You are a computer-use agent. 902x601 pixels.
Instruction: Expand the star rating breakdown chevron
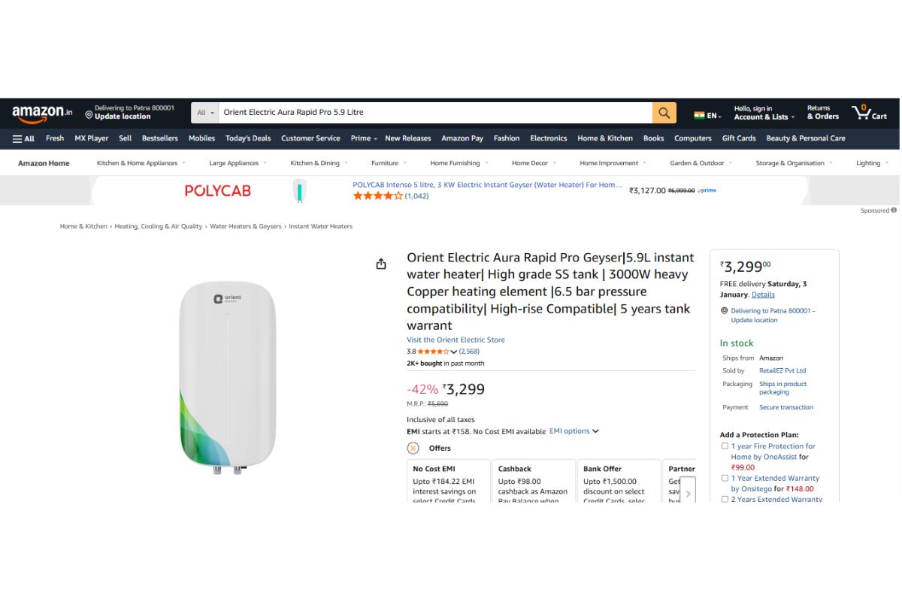point(454,352)
